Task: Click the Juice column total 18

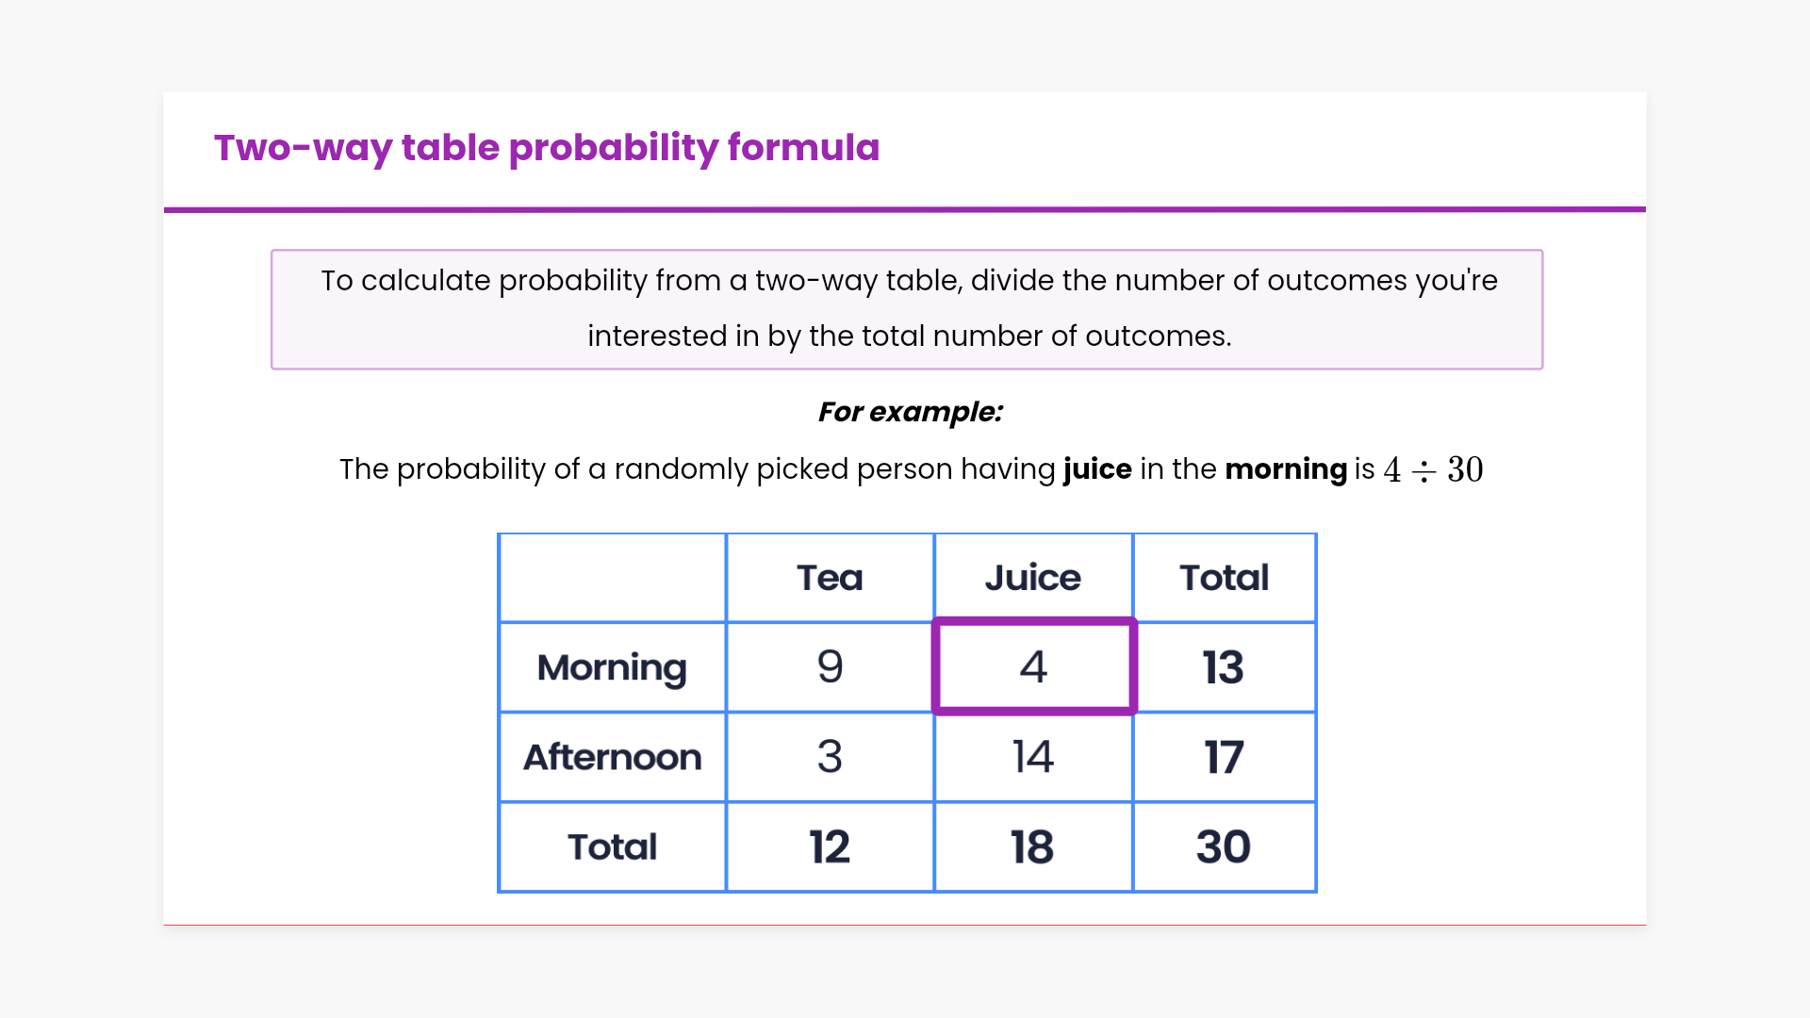Action: click(x=1033, y=846)
